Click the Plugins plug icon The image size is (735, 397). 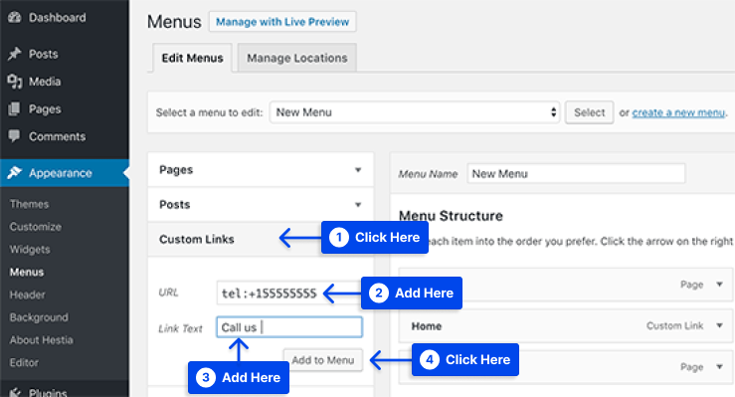(x=15, y=392)
